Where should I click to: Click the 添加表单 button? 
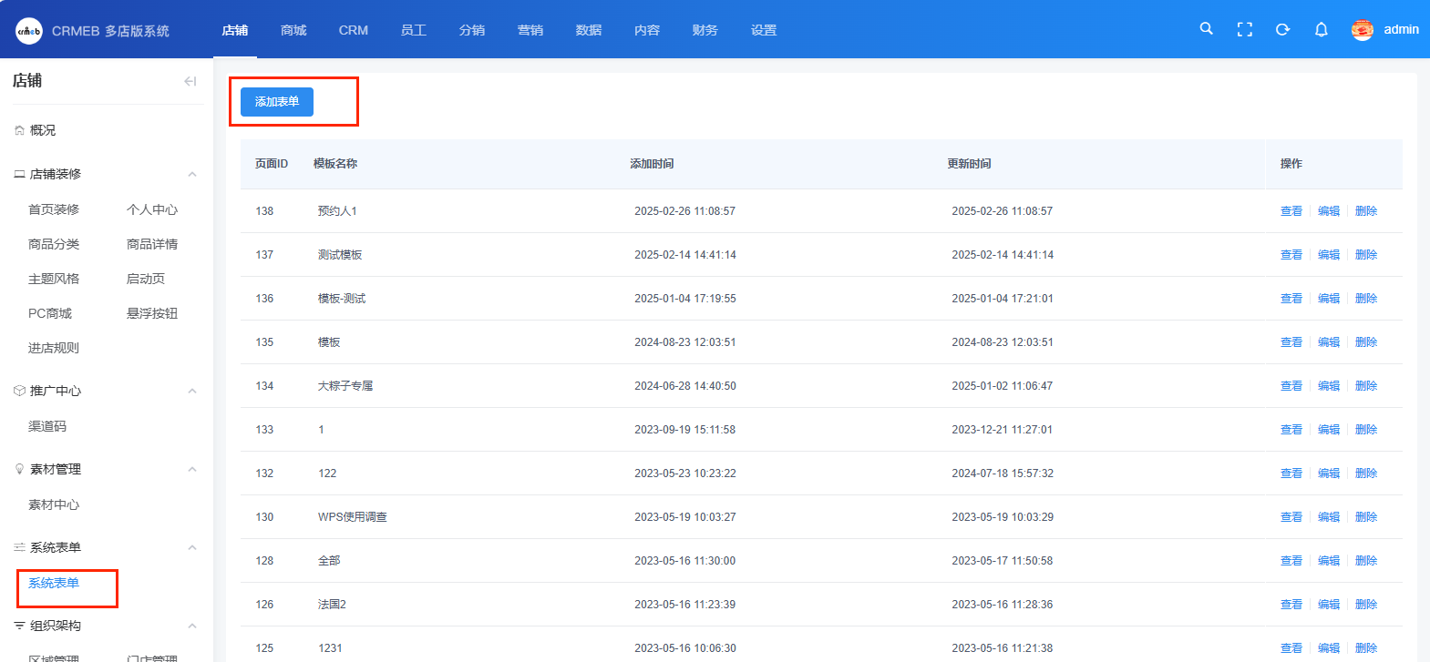277,102
